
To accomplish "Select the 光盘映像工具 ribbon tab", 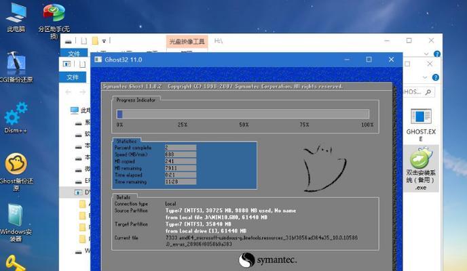I will tap(187, 41).
